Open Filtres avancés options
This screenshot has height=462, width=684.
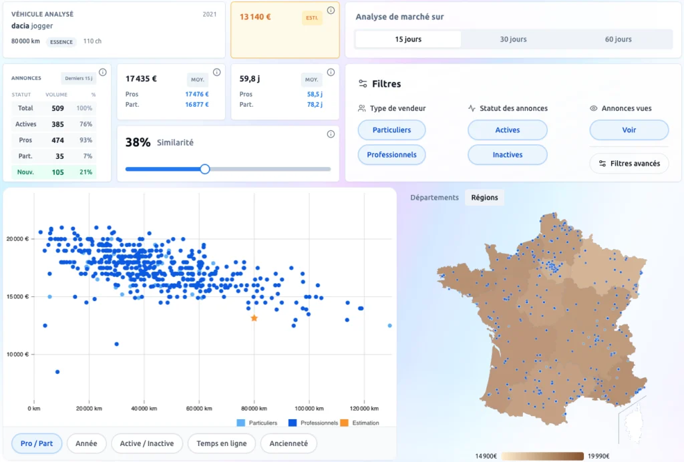coord(629,164)
